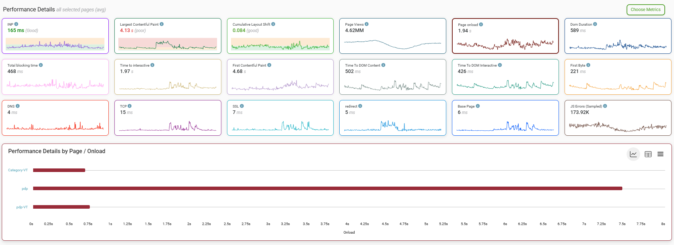674x245 pixels.
Task: Click the Page Views info icon
Action: (x=367, y=24)
